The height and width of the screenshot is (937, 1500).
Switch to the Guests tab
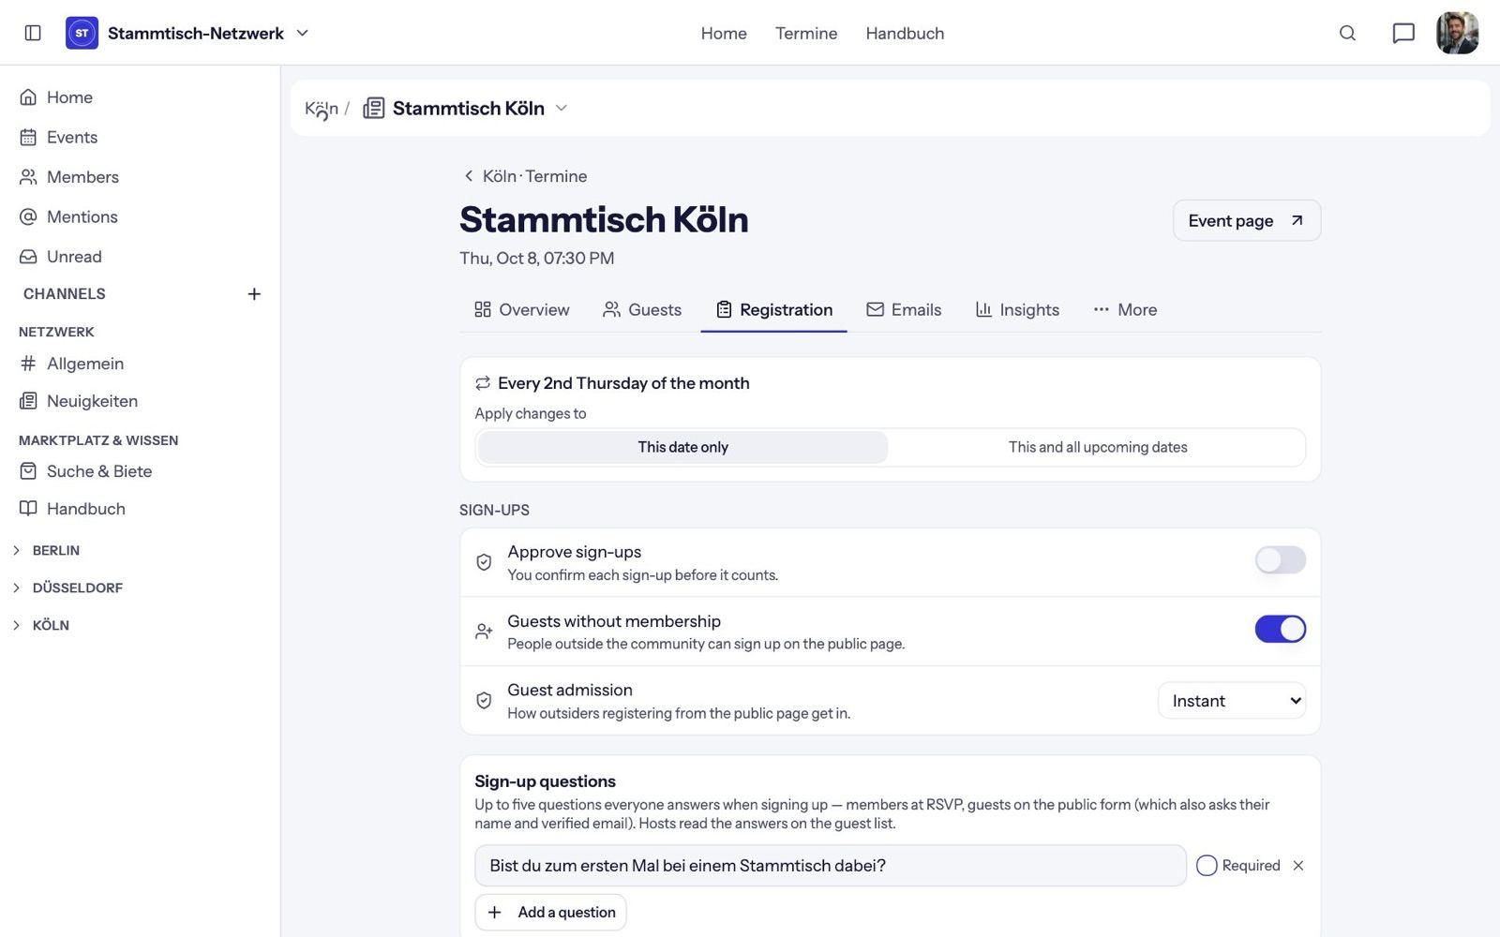point(642,309)
